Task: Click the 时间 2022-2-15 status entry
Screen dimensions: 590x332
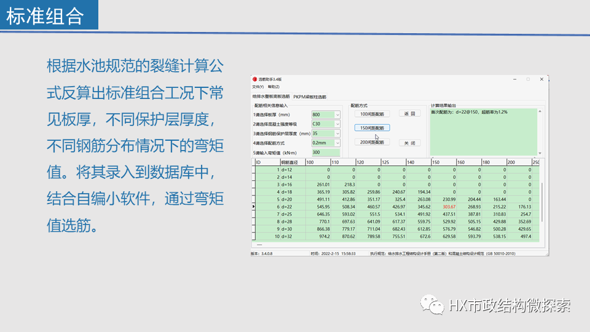Action: click(333, 254)
